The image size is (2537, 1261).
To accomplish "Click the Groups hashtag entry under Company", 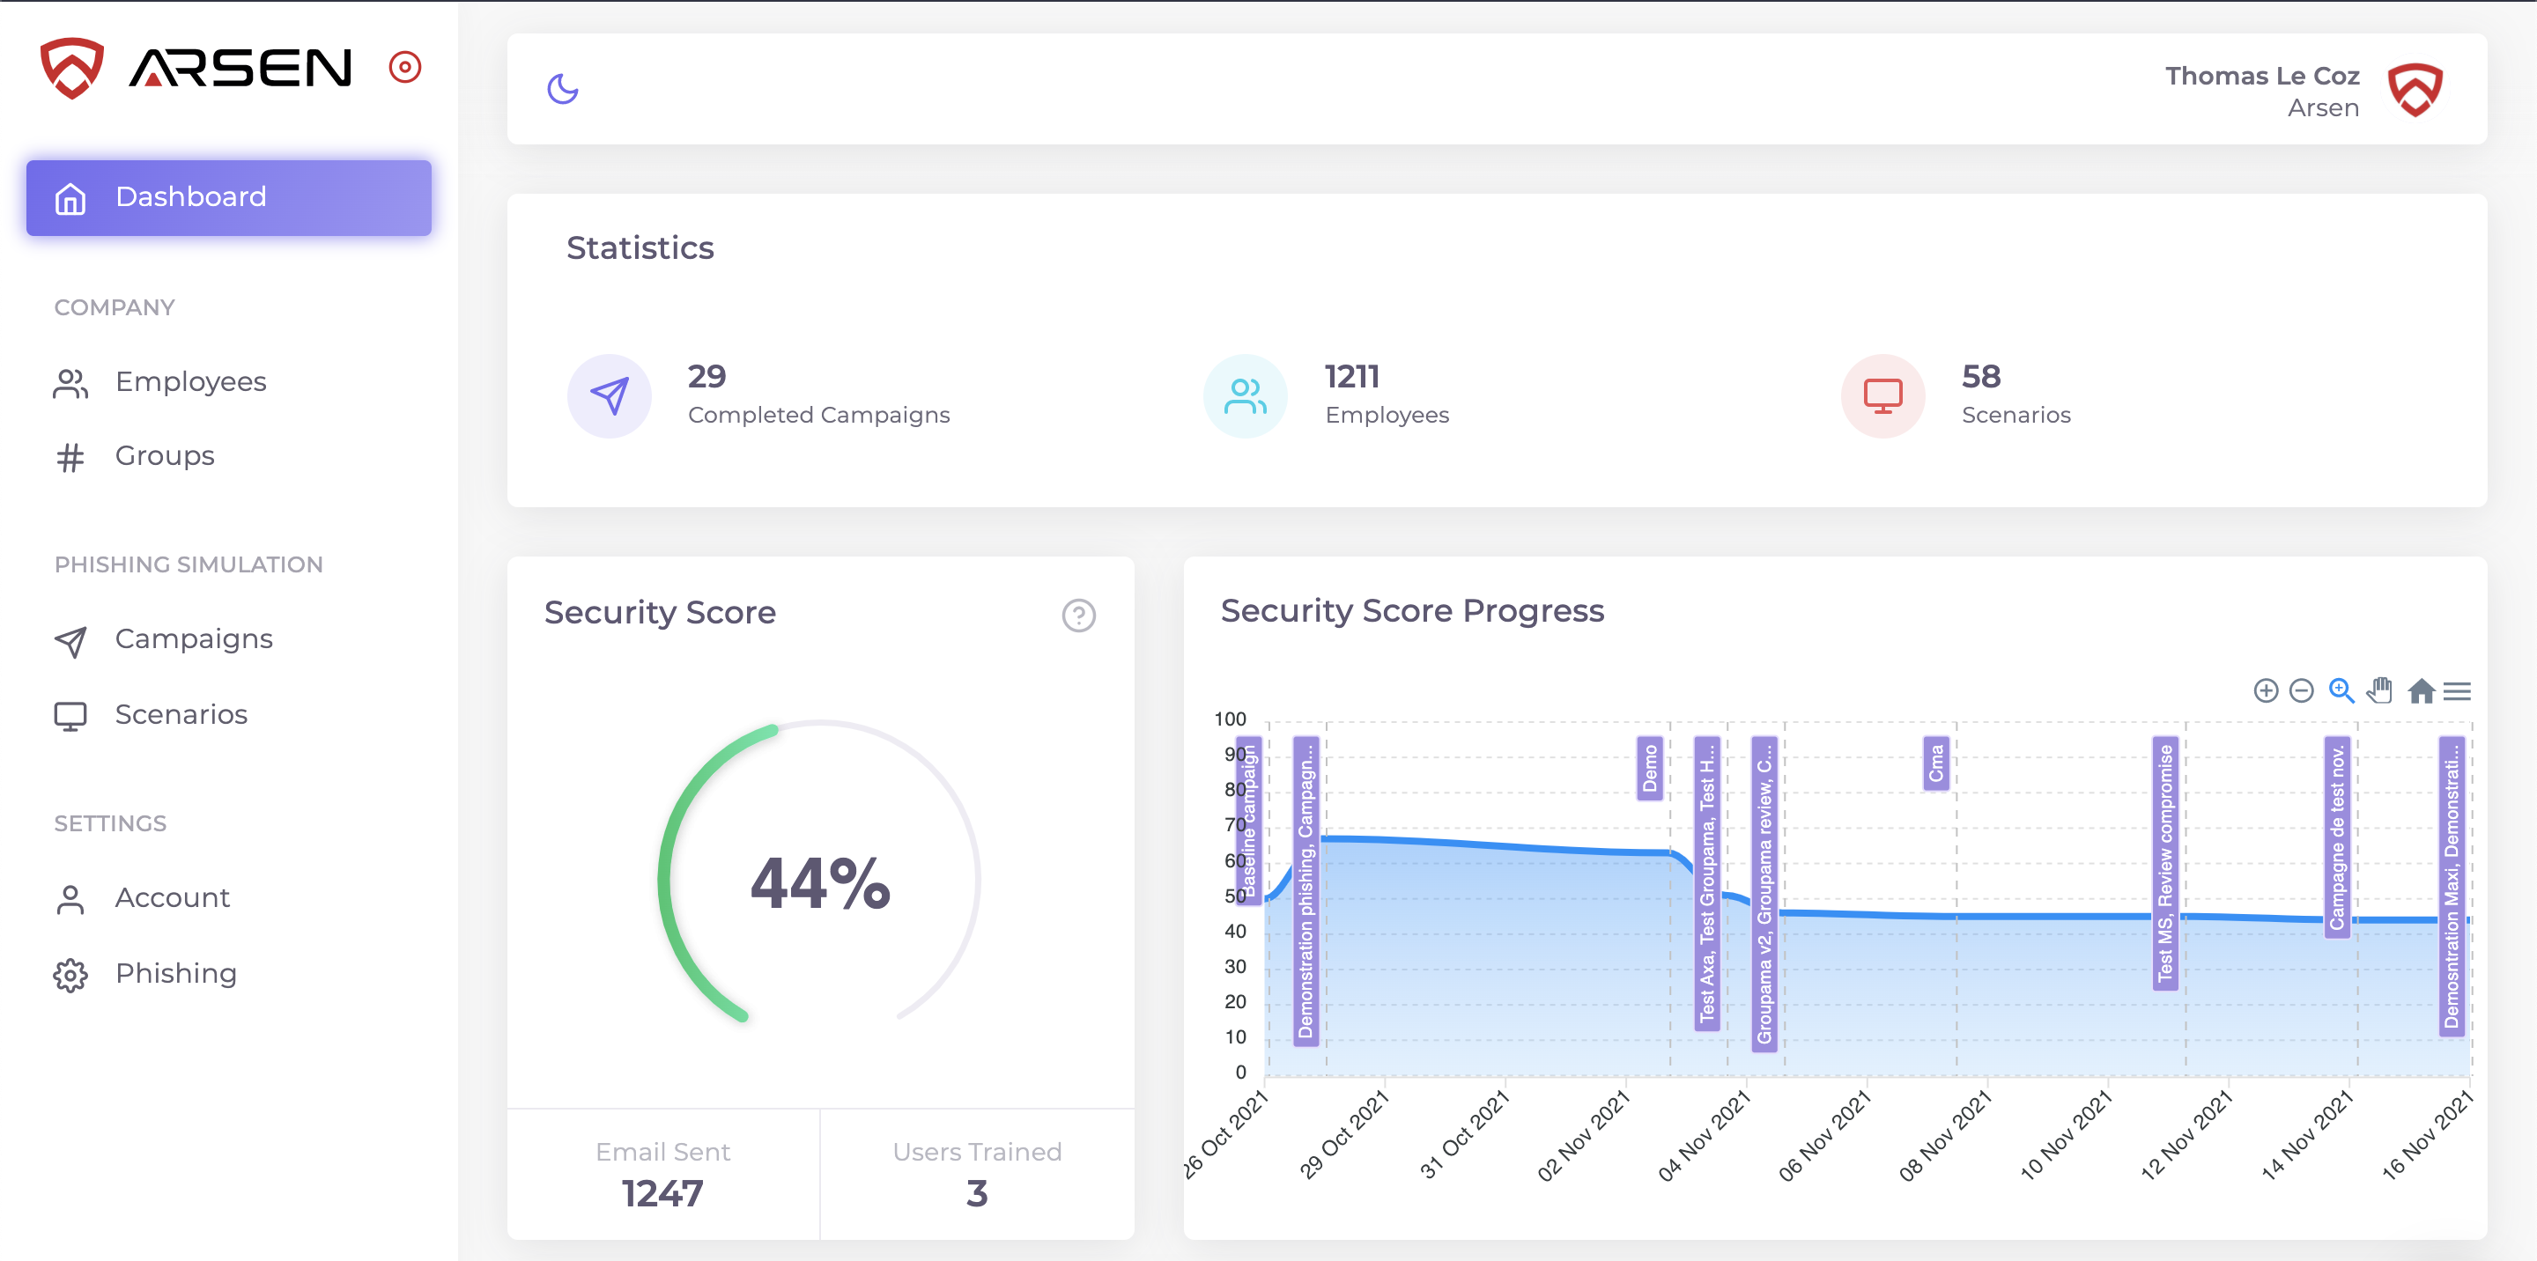I will pyautogui.click(x=70, y=456).
